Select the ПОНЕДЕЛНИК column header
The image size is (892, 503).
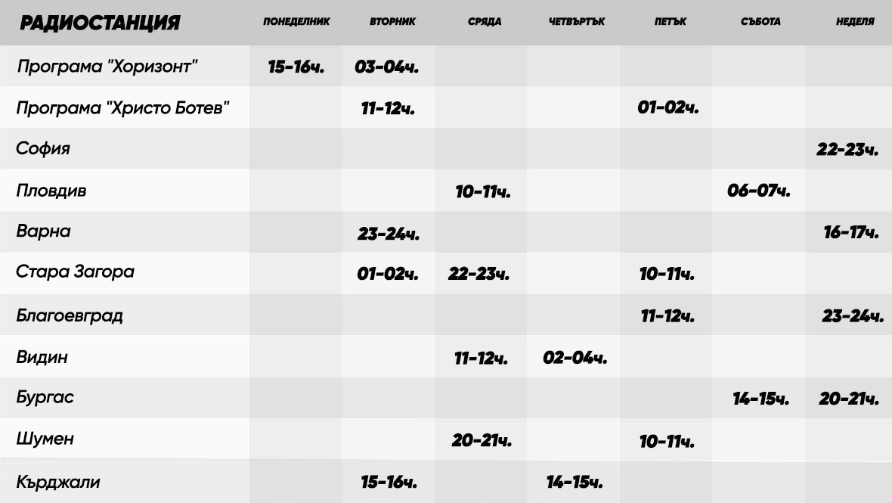click(296, 22)
